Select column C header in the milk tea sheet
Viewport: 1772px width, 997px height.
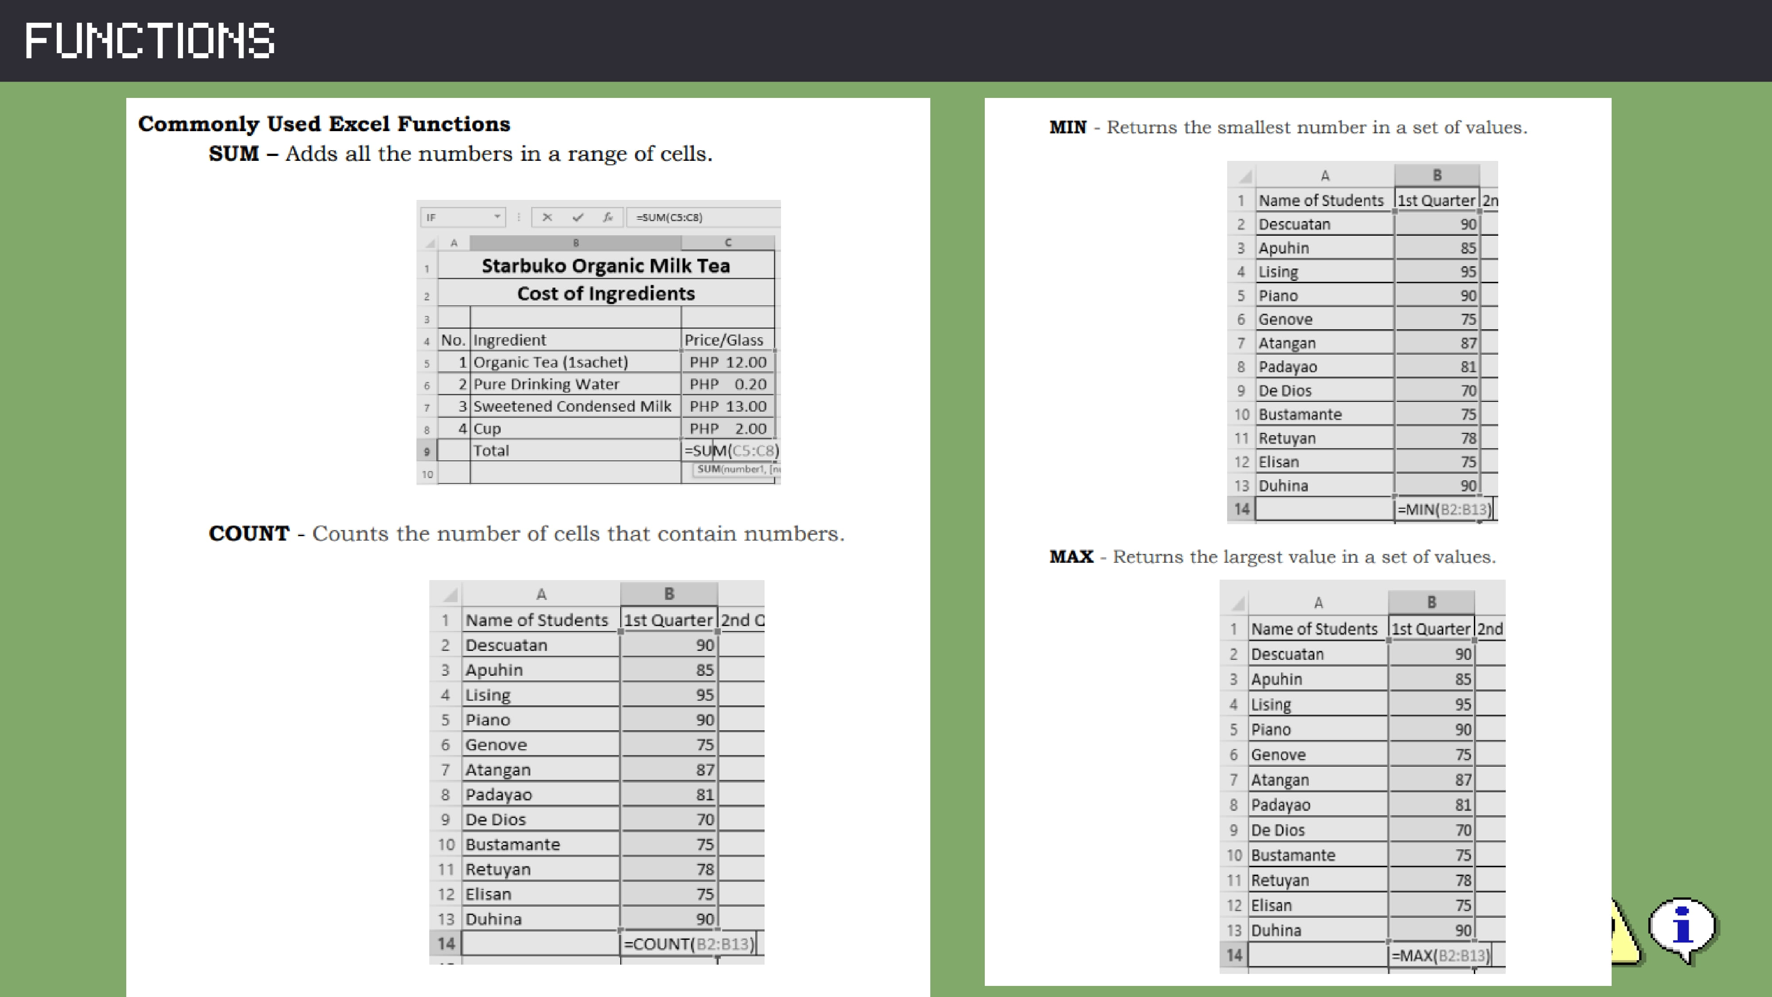coord(728,243)
